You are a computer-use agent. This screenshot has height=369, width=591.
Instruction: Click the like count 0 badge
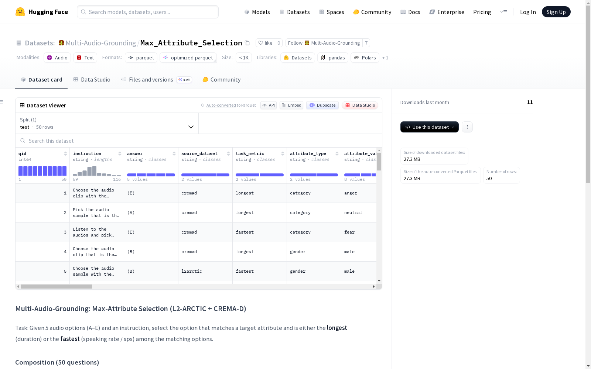(279, 43)
